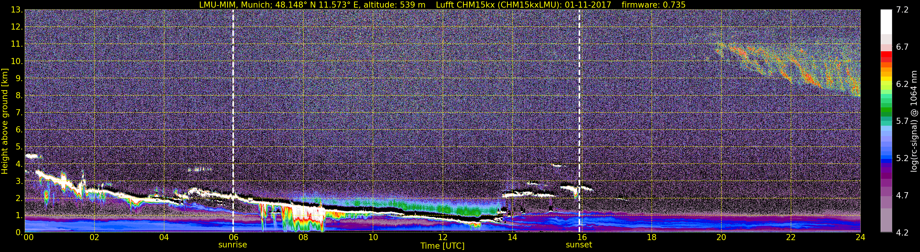Click the 08 tick label on the time axis
The height and width of the screenshot is (252, 920).
click(x=303, y=237)
